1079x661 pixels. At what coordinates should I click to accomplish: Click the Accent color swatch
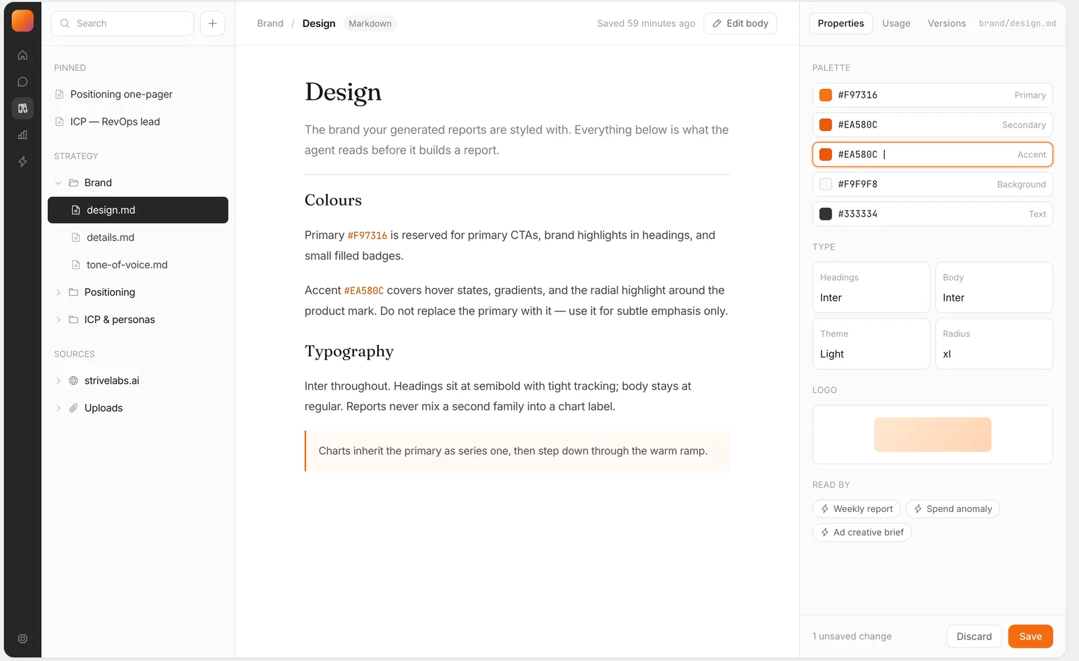tap(825, 154)
